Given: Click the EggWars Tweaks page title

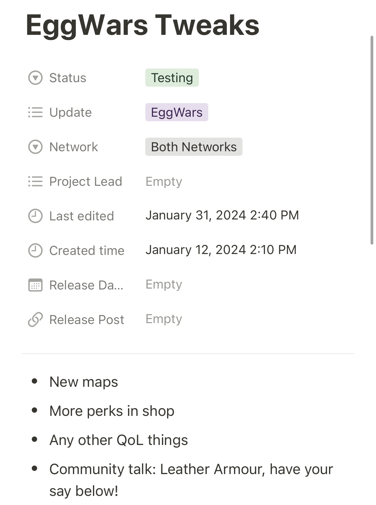Looking at the screenshot, I should [143, 25].
